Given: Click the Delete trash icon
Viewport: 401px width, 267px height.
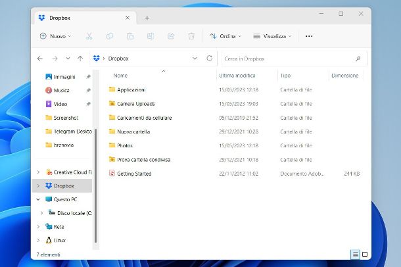Looking at the screenshot, I should [191, 36].
